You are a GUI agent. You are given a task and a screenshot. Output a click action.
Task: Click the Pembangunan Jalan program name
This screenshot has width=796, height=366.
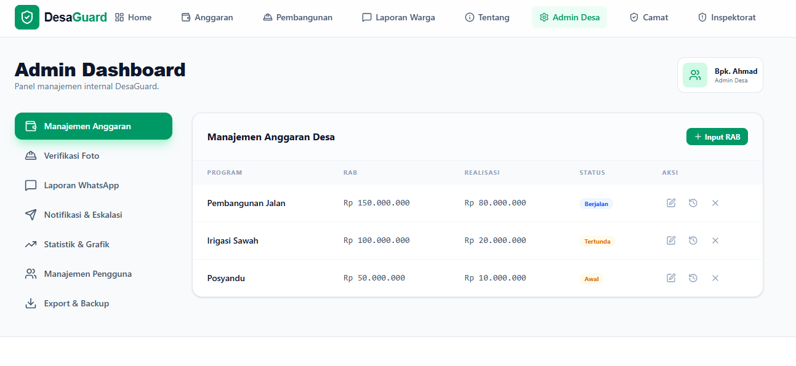pos(246,203)
